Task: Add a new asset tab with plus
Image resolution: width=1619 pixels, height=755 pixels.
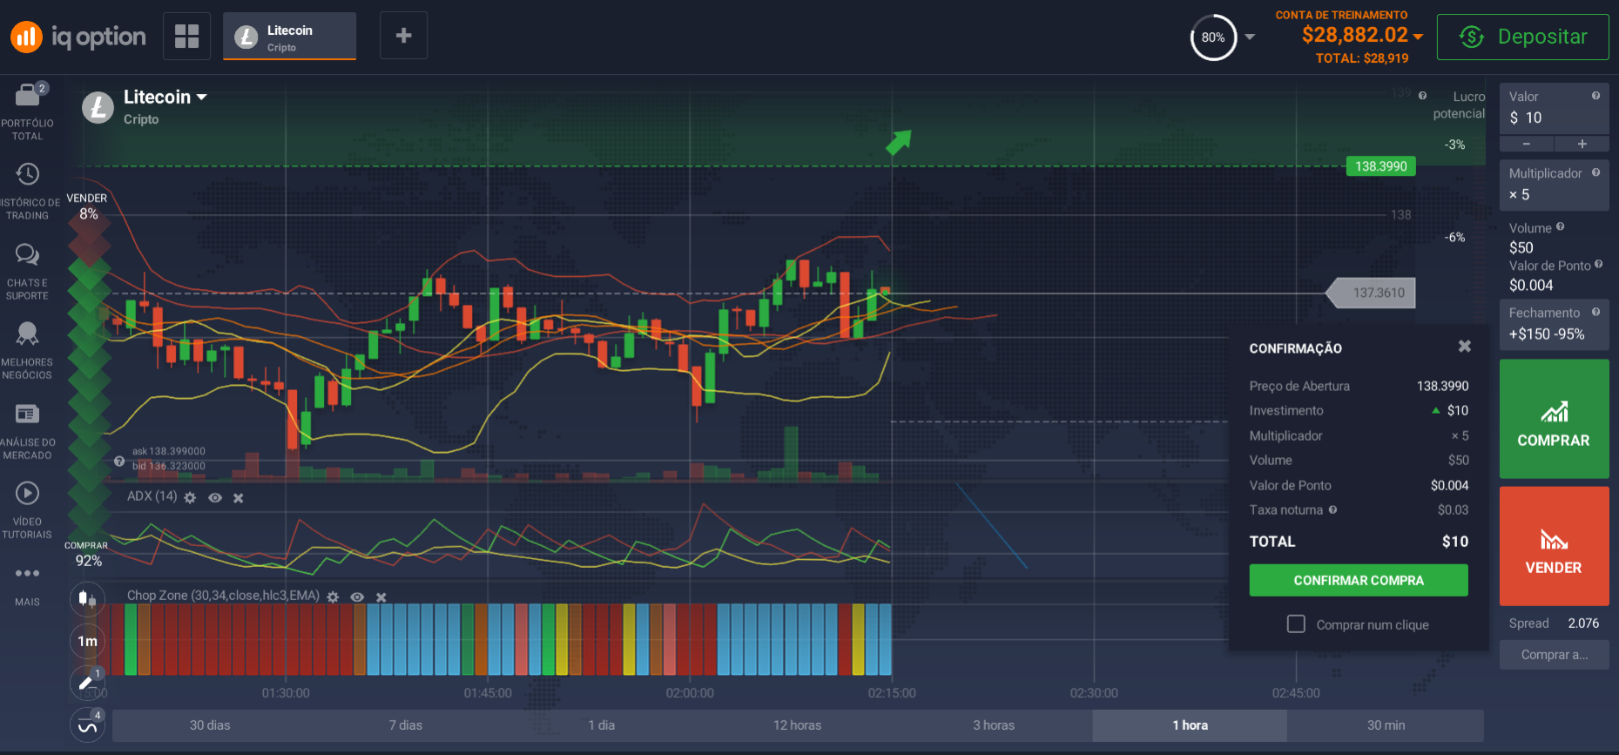Action: click(x=403, y=36)
